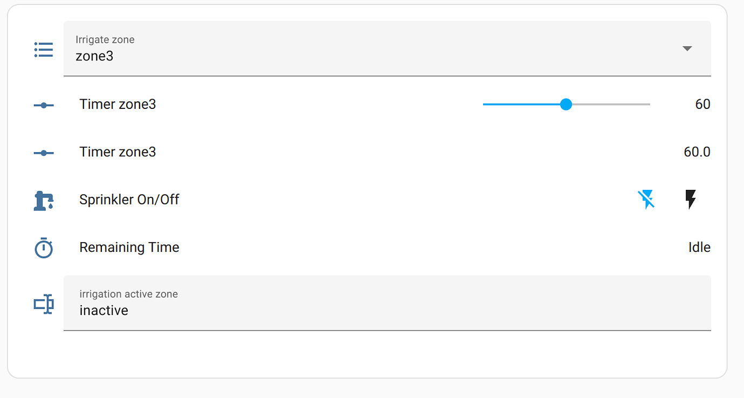Turn the sprinkler off with the crossed-out flash icon

(x=646, y=200)
